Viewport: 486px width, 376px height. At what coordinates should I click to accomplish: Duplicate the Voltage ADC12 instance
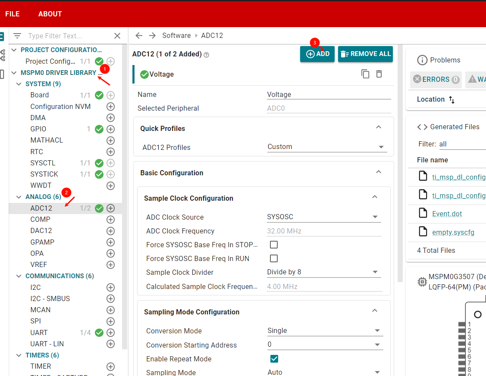click(x=365, y=74)
